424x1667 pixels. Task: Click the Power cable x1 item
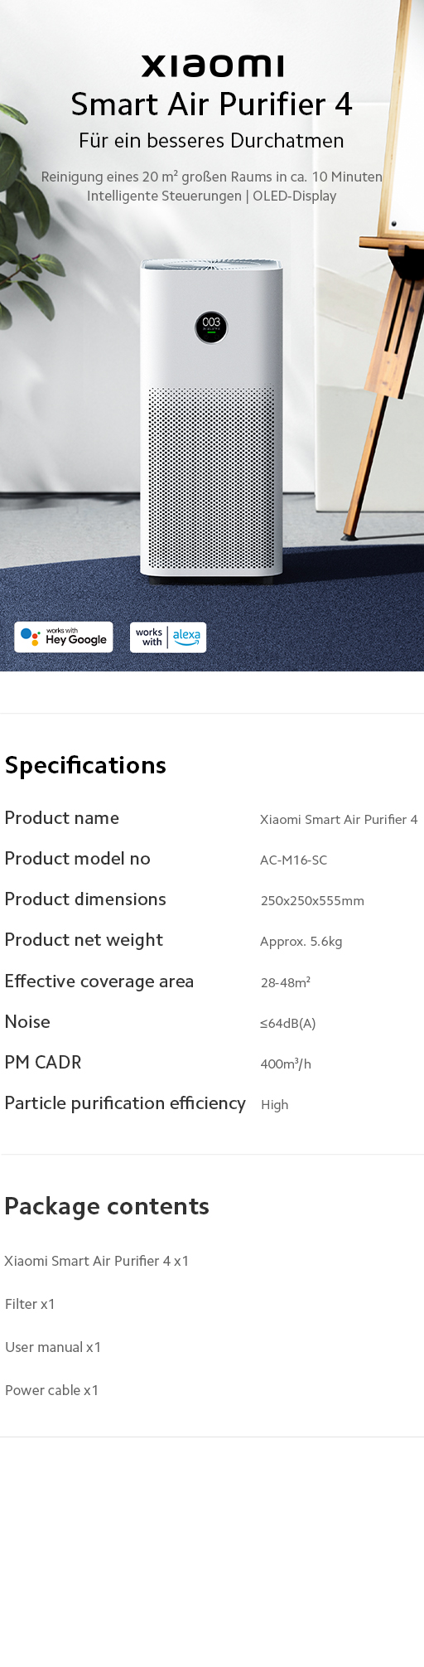[x=51, y=1390]
